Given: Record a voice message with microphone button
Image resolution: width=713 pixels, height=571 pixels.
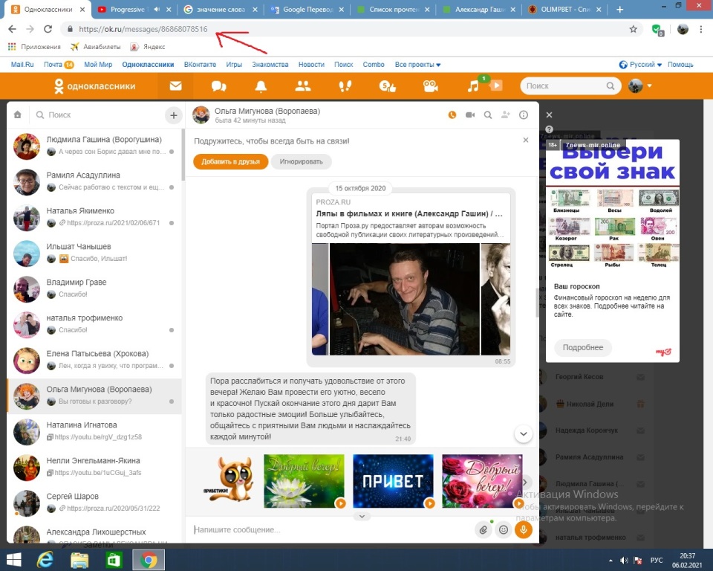Looking at the screenshot, I should (x=524, y=529).
